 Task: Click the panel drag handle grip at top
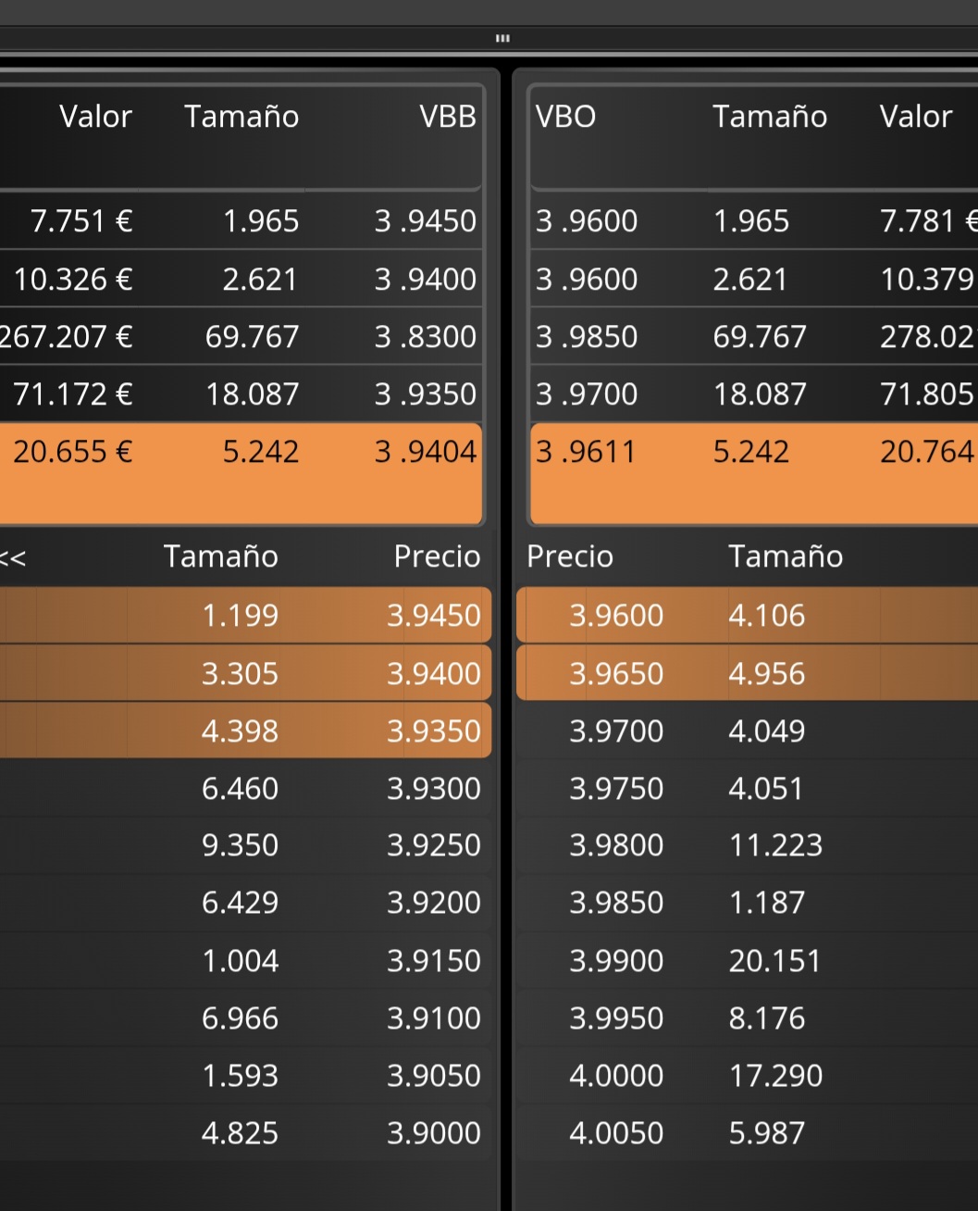point(502,38)
